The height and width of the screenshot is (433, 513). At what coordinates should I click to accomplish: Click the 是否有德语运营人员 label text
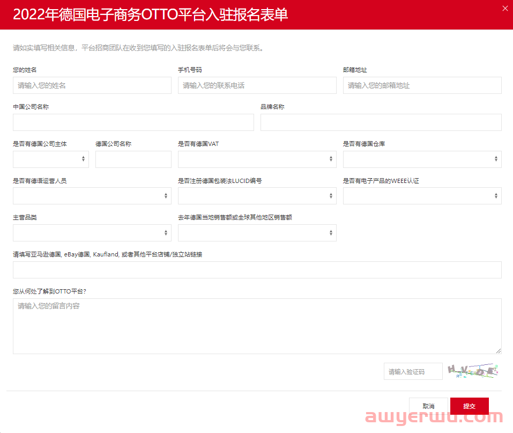click(40, 181)
